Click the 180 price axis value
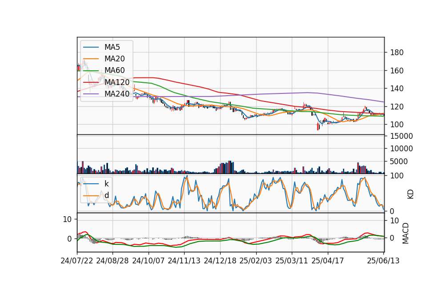427x307 pixels. [x=396, y=53]
